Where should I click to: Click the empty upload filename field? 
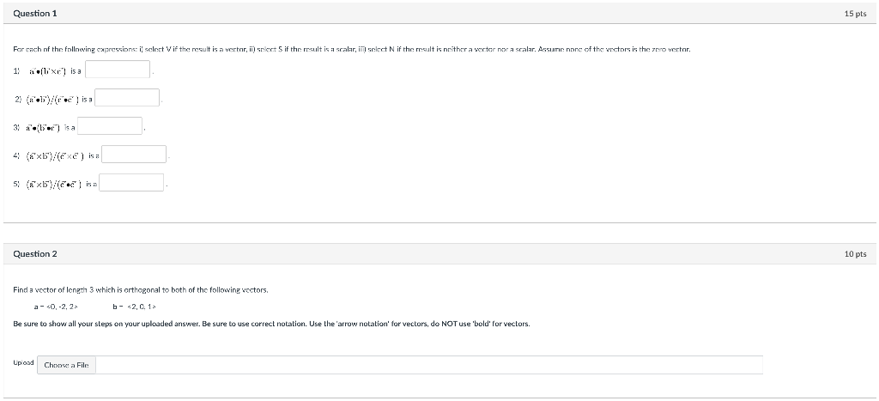point(429,365)
